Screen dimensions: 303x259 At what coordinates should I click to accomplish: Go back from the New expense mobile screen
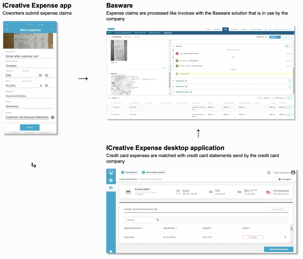(7, 30)
